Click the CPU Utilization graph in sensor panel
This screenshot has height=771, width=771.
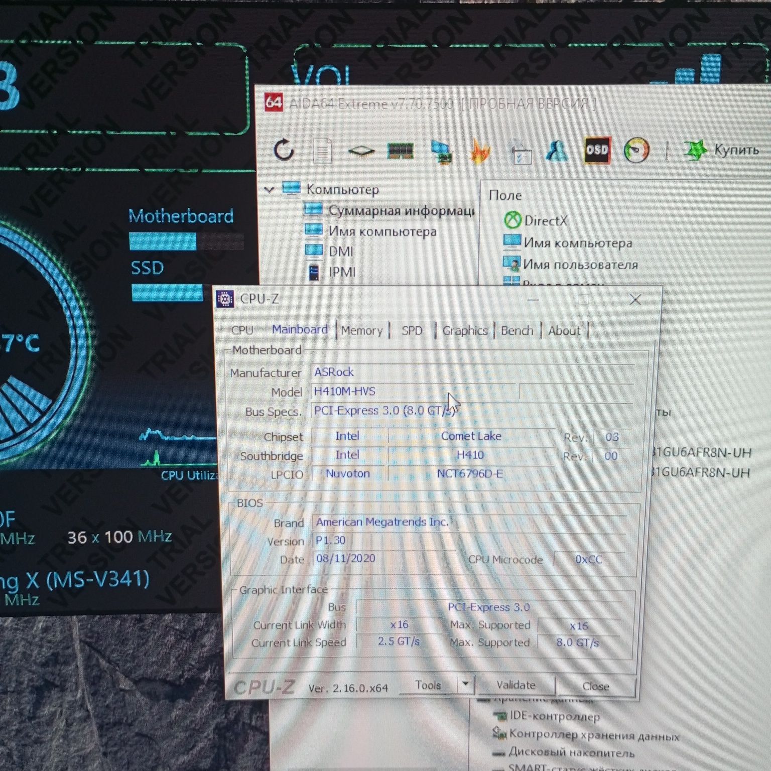178,448
